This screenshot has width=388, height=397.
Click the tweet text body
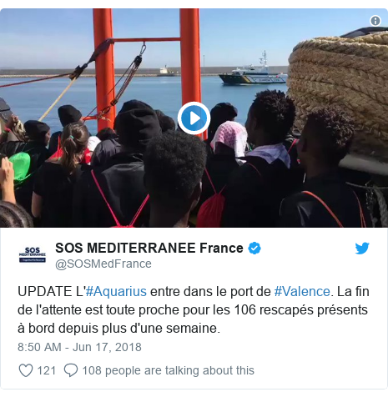click(194, 310)
